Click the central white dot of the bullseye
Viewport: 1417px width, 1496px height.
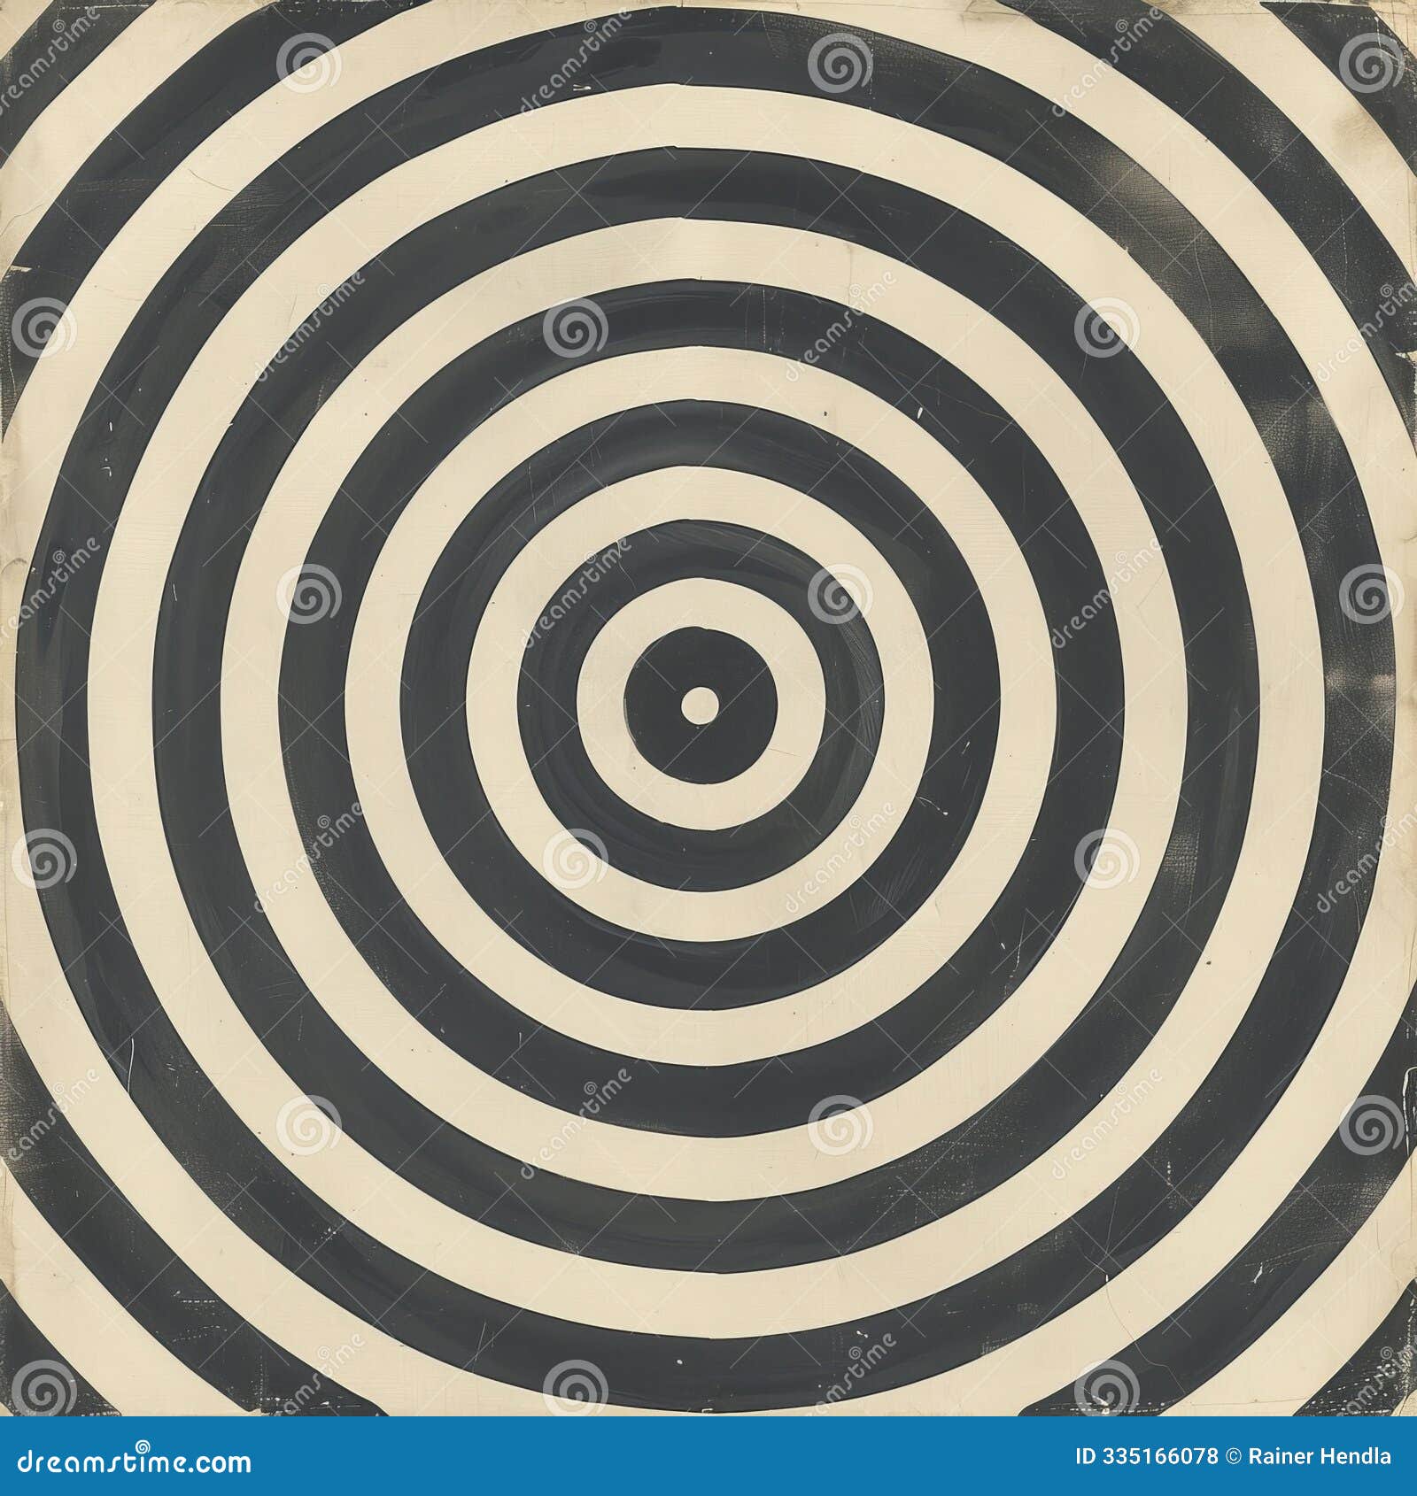coord(700,704)
